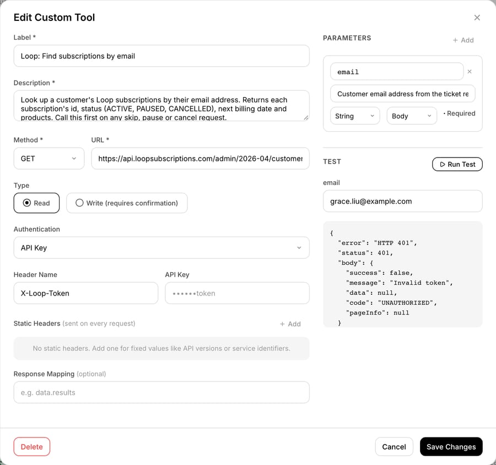Toggle the Required option for email parameter
The height and width of the screenshot is (465, 496).
[x=459, y=113]
